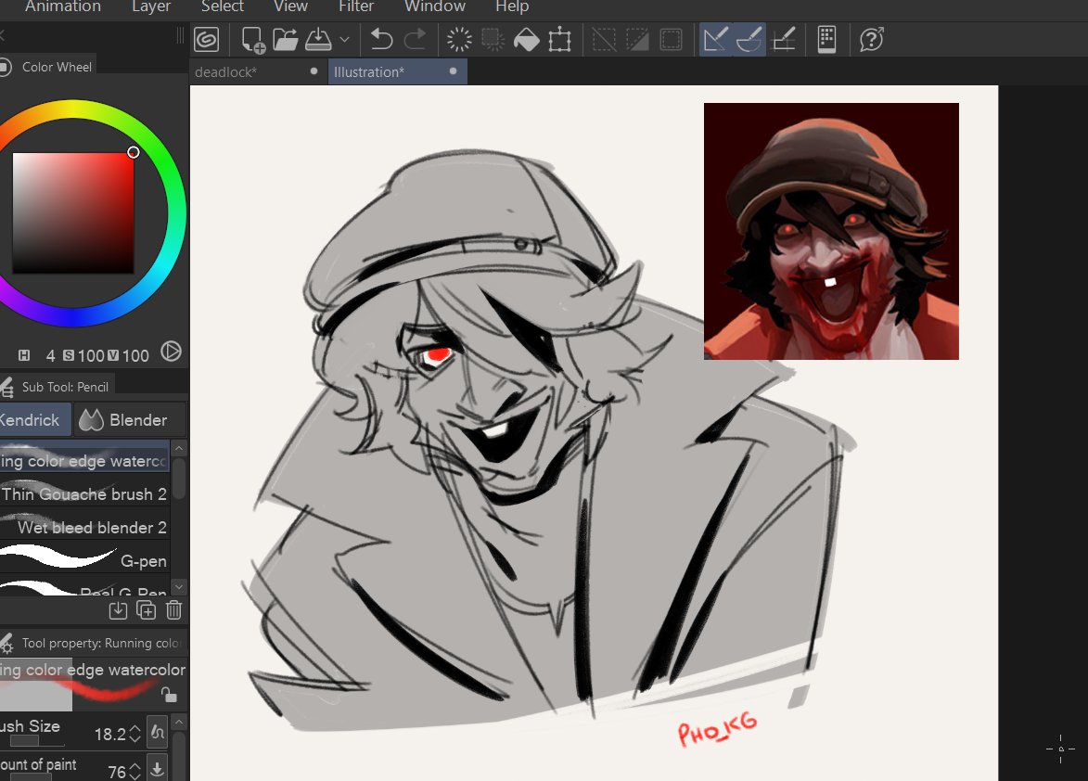1088x781 pixels.
Task: Open the Help menu
Action: click(512, 6)
